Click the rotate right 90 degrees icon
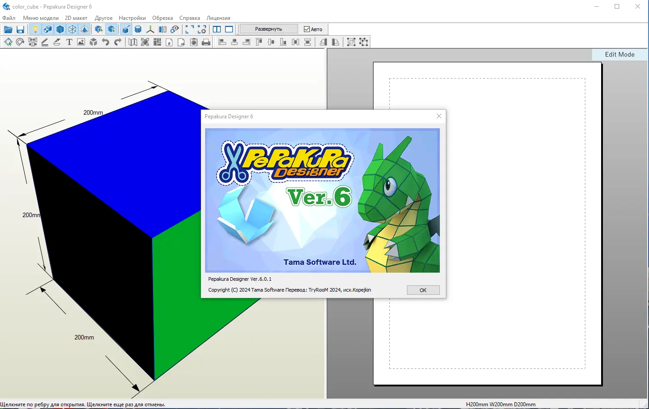The height and width of the screenshot is (409, 649). click(336, 42)
